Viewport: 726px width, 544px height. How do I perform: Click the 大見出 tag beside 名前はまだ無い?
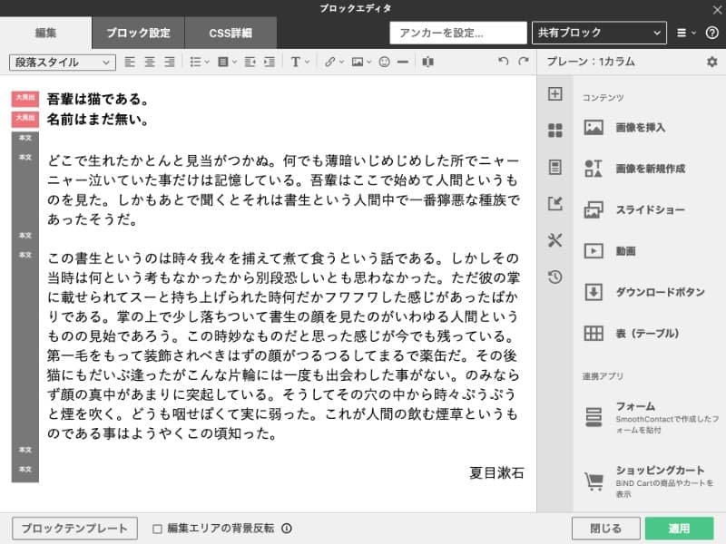tap(25, 119)
